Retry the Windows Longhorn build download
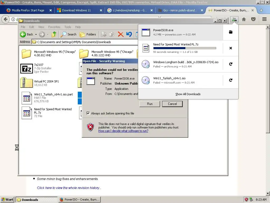 (230, 64)
